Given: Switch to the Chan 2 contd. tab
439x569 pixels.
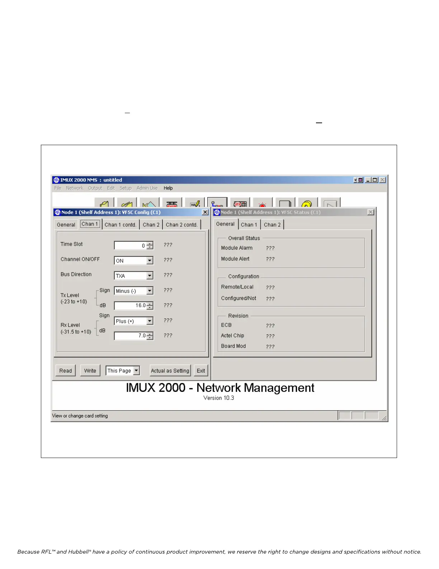Looking at the screenshot, I should tap(181, 225).
